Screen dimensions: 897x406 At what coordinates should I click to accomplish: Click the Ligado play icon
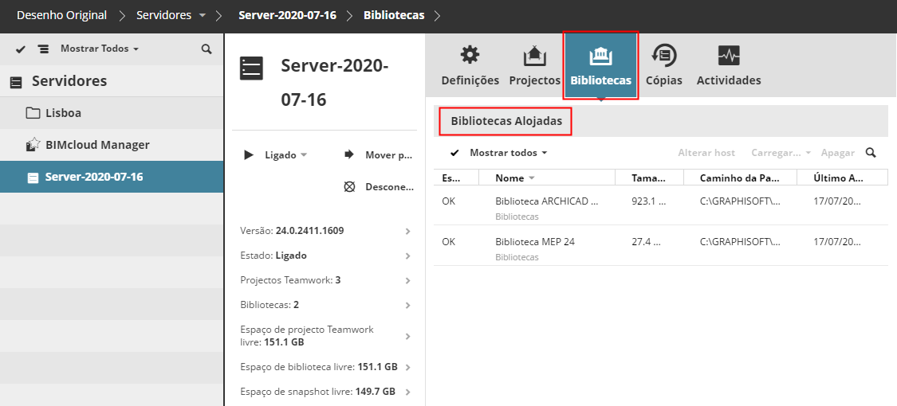point(249,154)
